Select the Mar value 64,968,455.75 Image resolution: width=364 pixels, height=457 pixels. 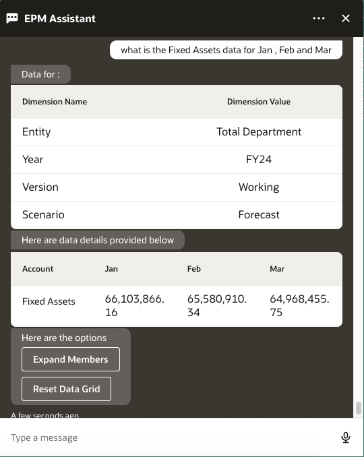pos(299,305)
